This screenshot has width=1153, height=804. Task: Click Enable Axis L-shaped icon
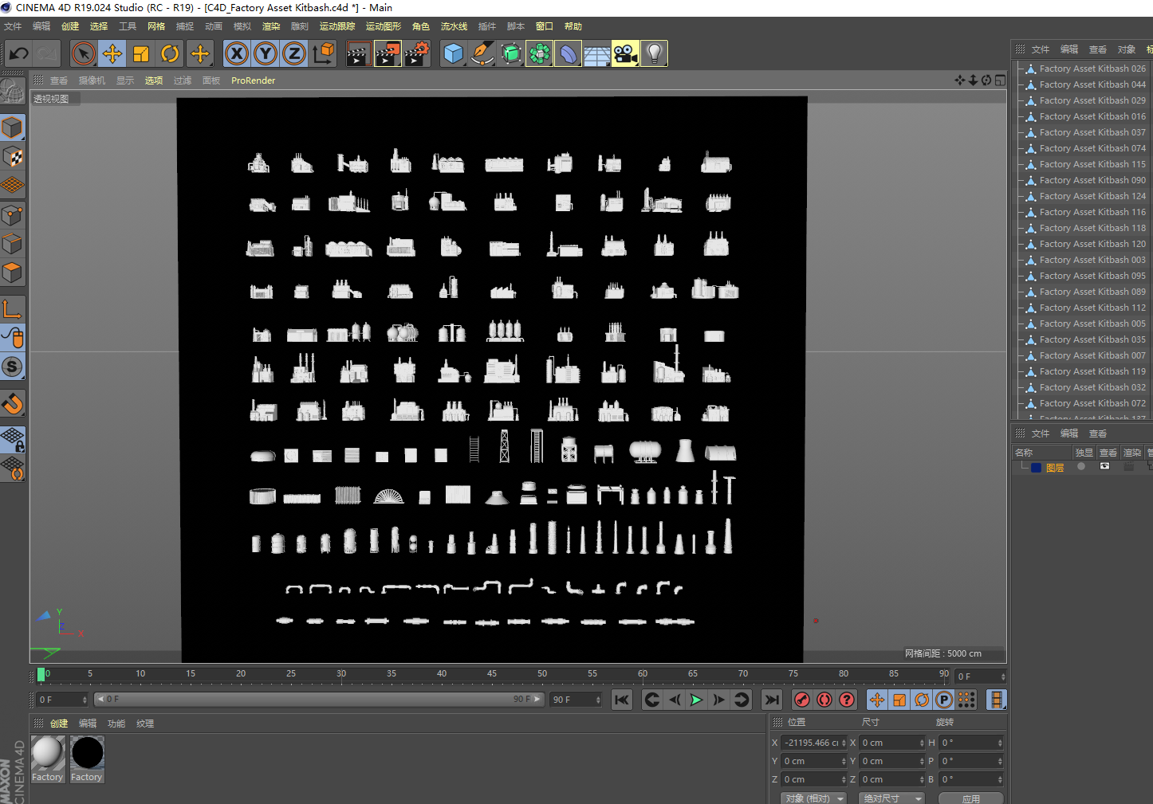(12, 308)
